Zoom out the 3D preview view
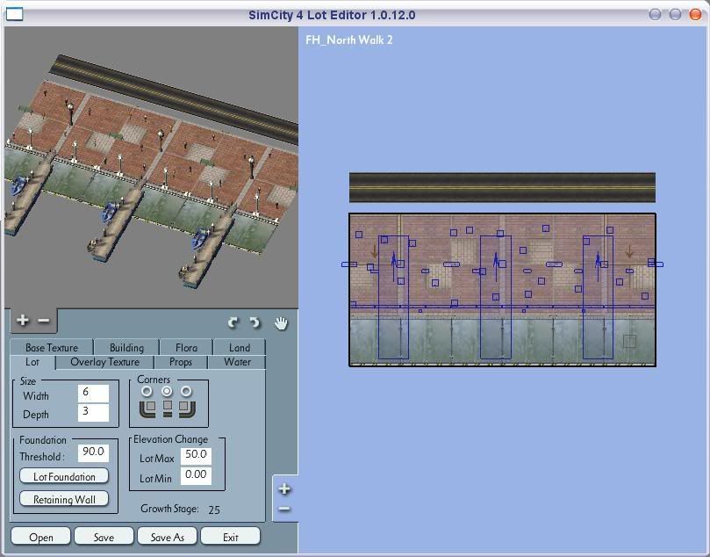710x557 pixels. click(x=44, y=321)
